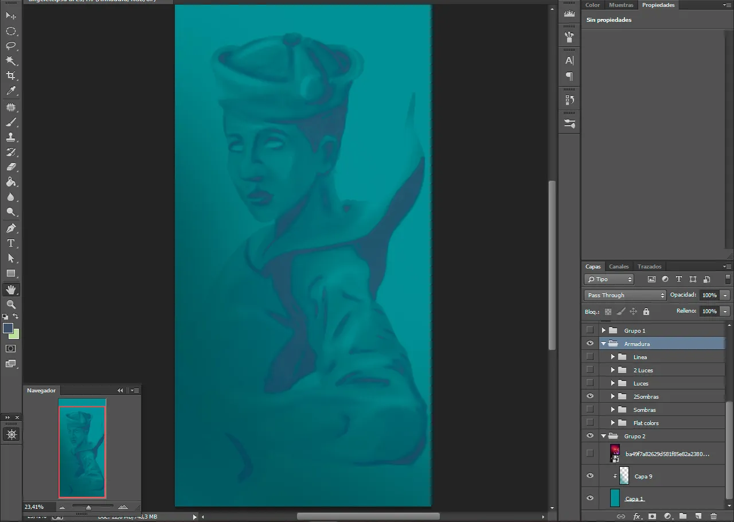Switch to the Color tab

592,5
